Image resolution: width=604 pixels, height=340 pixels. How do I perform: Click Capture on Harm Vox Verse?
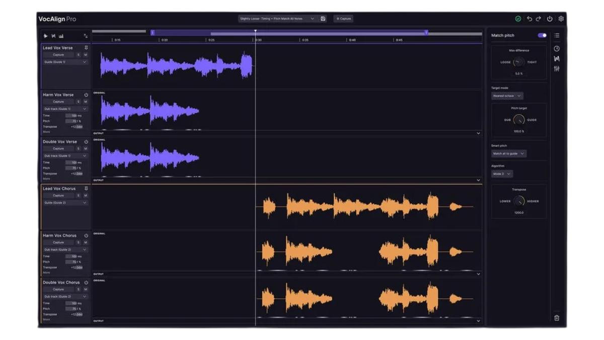pyautogui.click(x=58, y=102)
